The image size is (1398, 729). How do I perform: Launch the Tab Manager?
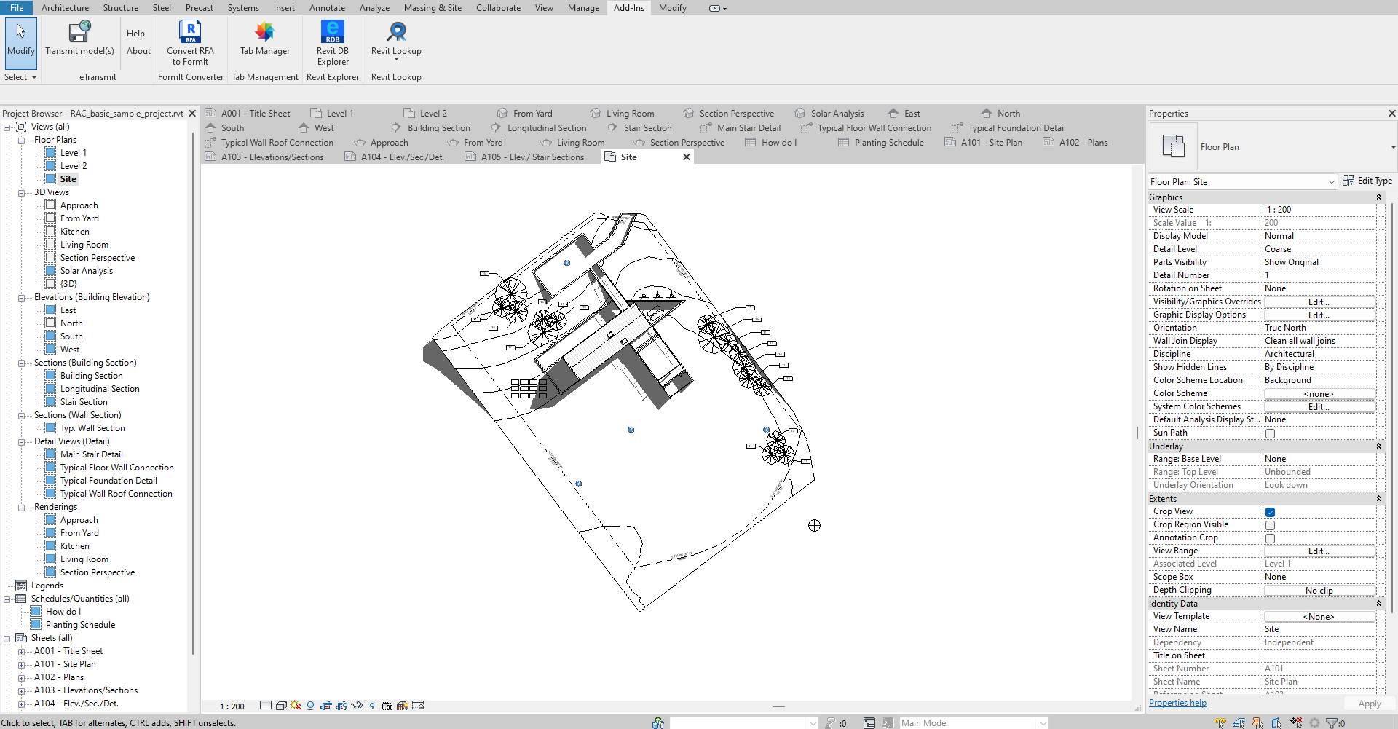(x=264, y=42)
